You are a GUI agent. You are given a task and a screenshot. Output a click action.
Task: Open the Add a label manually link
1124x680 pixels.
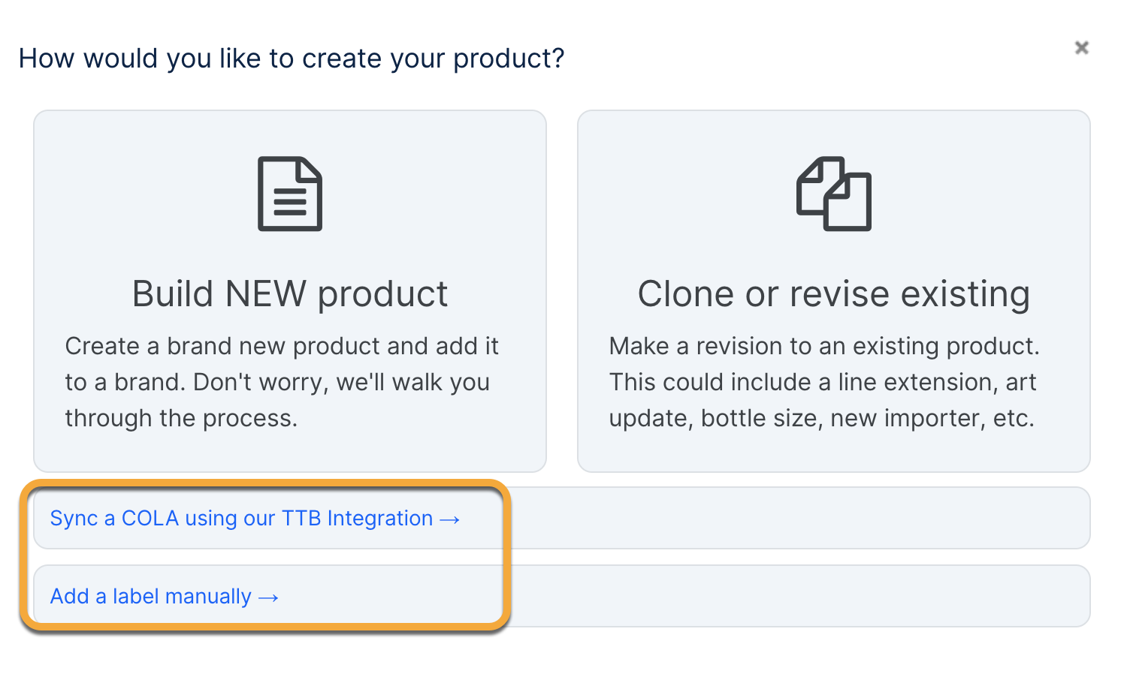tap(150, 597)
